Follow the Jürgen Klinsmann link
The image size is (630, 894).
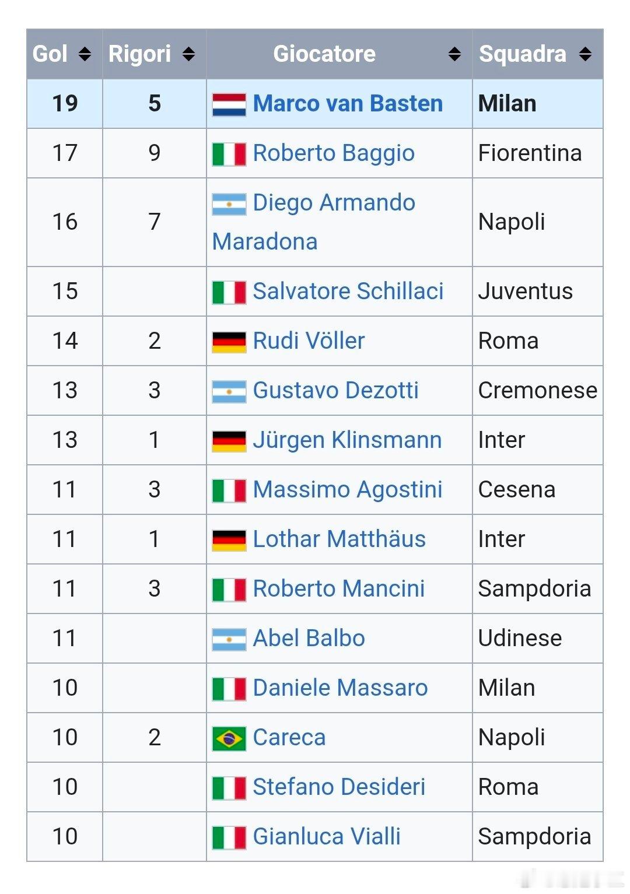click(x=347, y=440)
